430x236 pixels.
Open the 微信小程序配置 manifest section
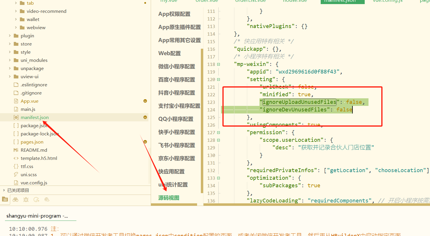click(177, 67)
